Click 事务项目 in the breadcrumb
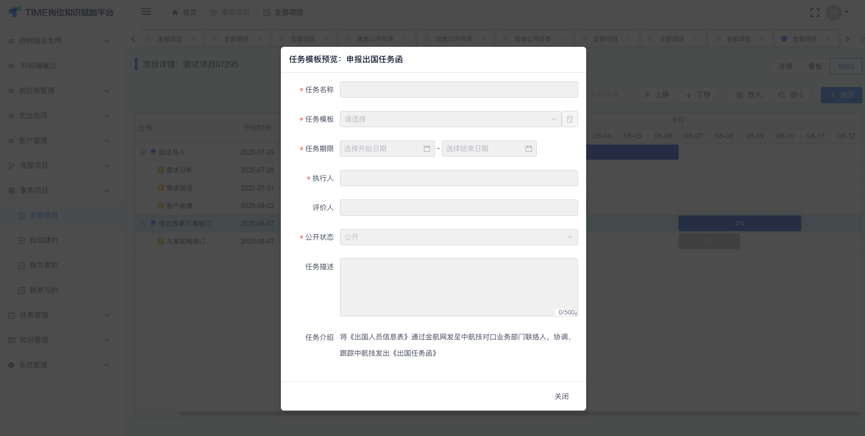 236,12
